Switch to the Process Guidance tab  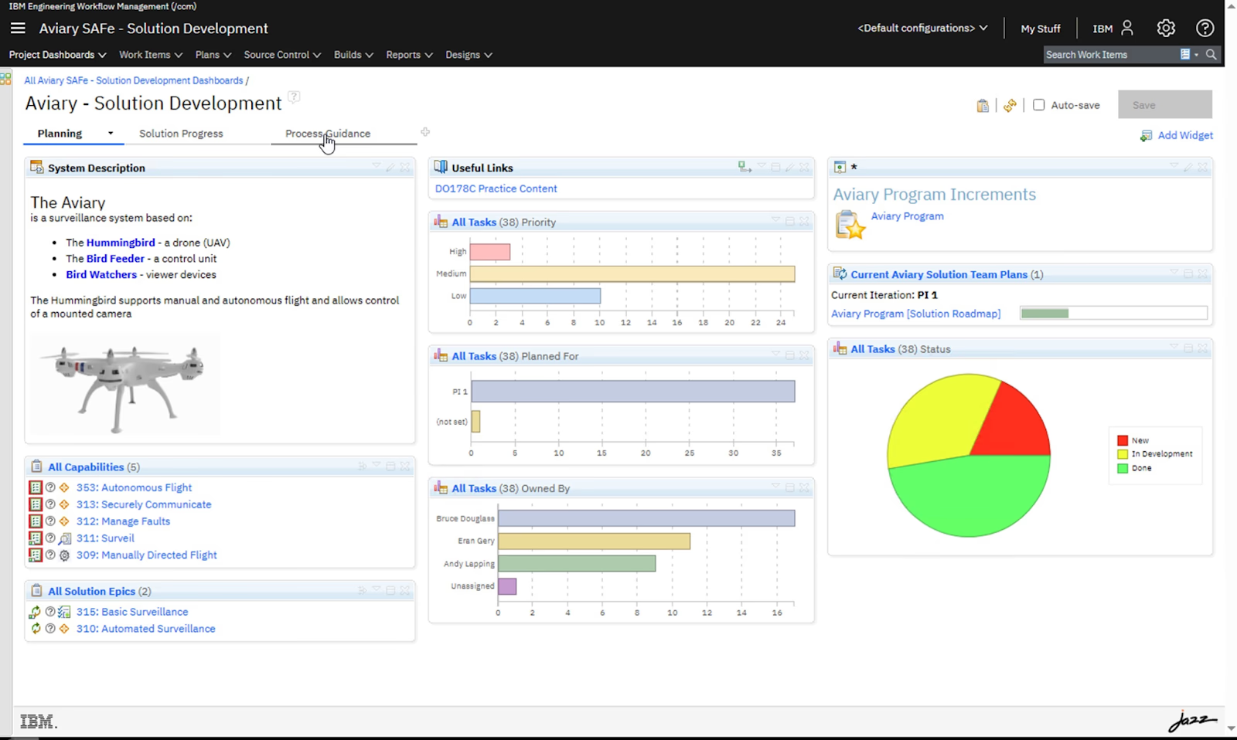pyautogui.click(x=328, y=134)
